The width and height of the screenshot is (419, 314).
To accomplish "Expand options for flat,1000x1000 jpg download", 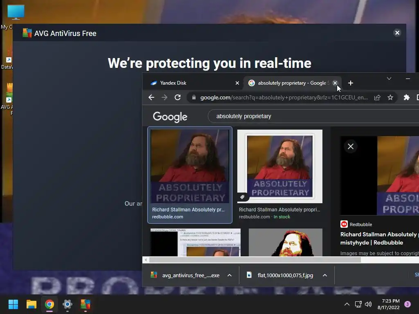I will [x=324, y=275].
